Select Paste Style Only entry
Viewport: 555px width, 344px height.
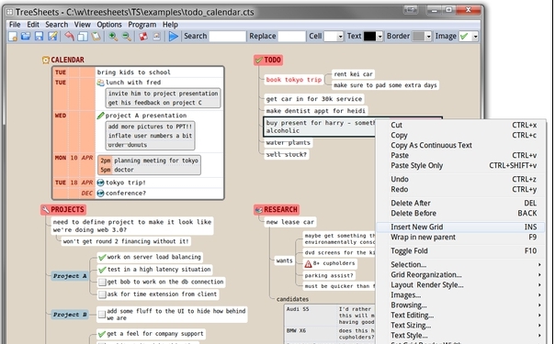[460, 166]
